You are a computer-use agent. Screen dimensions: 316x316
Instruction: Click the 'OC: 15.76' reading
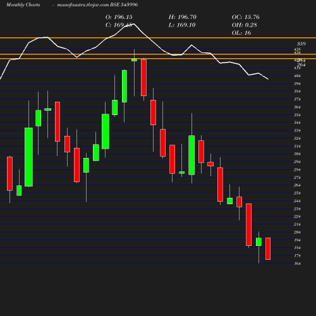point(246,17)
